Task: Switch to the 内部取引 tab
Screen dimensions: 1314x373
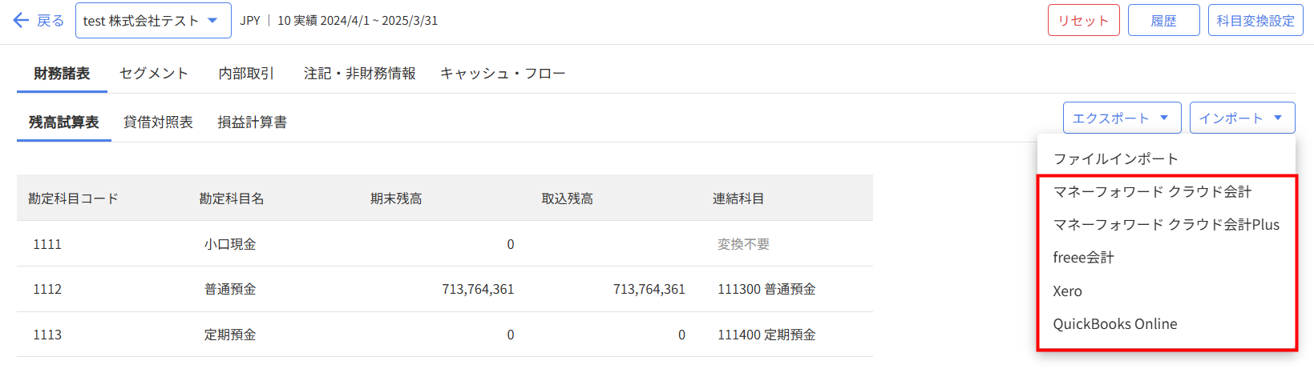Action: 246,74
